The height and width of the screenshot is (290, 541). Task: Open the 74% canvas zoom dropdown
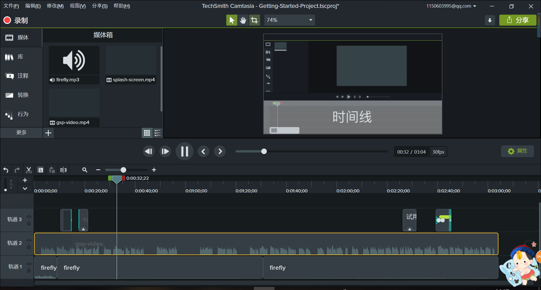[289, 20]
